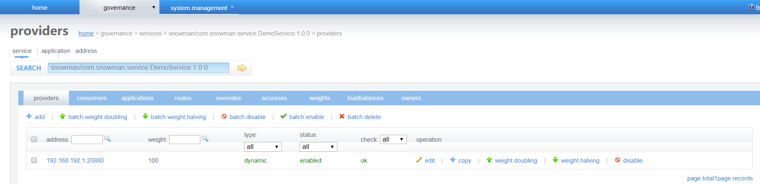
Task: Click the edit link in provider row
Action: (x=430, y=161)
